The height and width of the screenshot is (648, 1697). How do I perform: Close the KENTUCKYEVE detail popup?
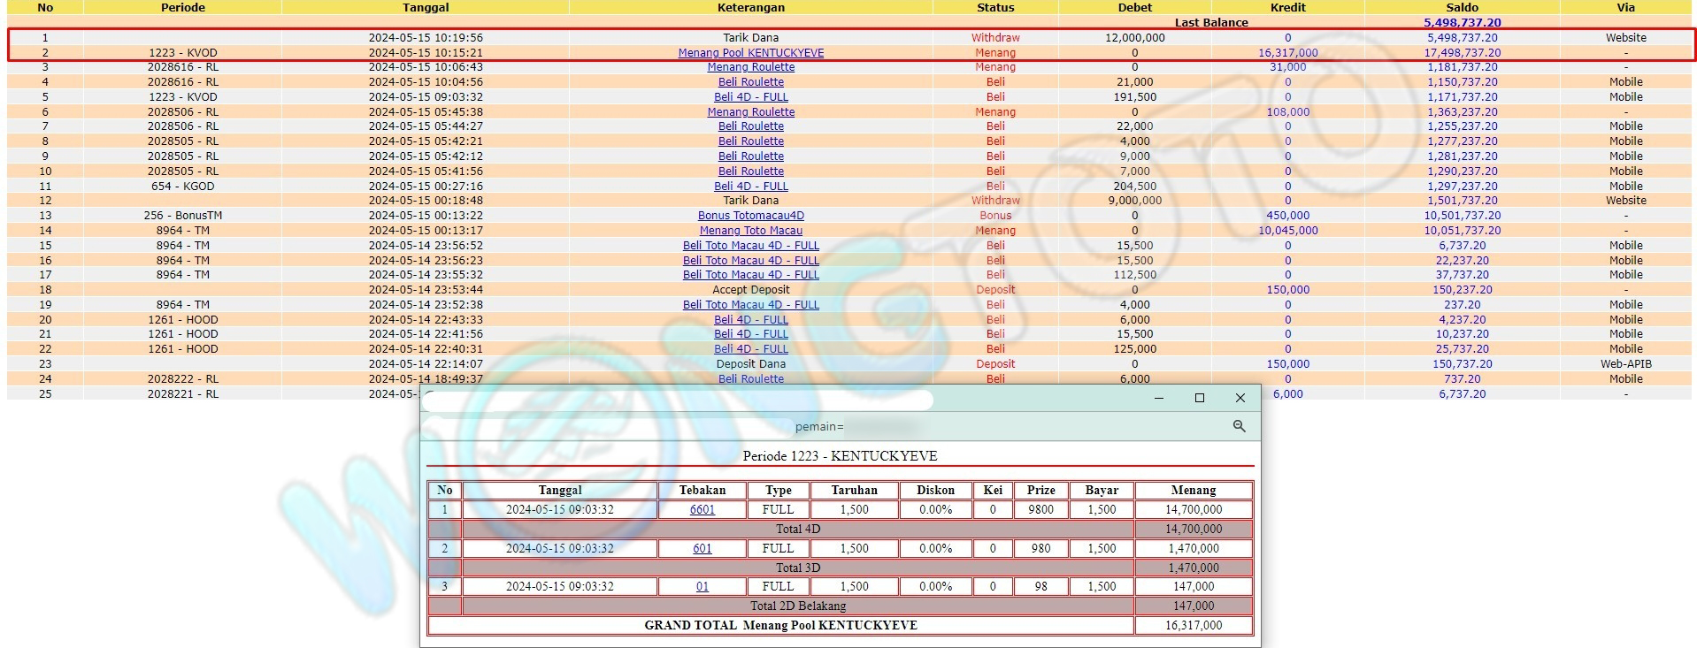[x=1240, y=398]
